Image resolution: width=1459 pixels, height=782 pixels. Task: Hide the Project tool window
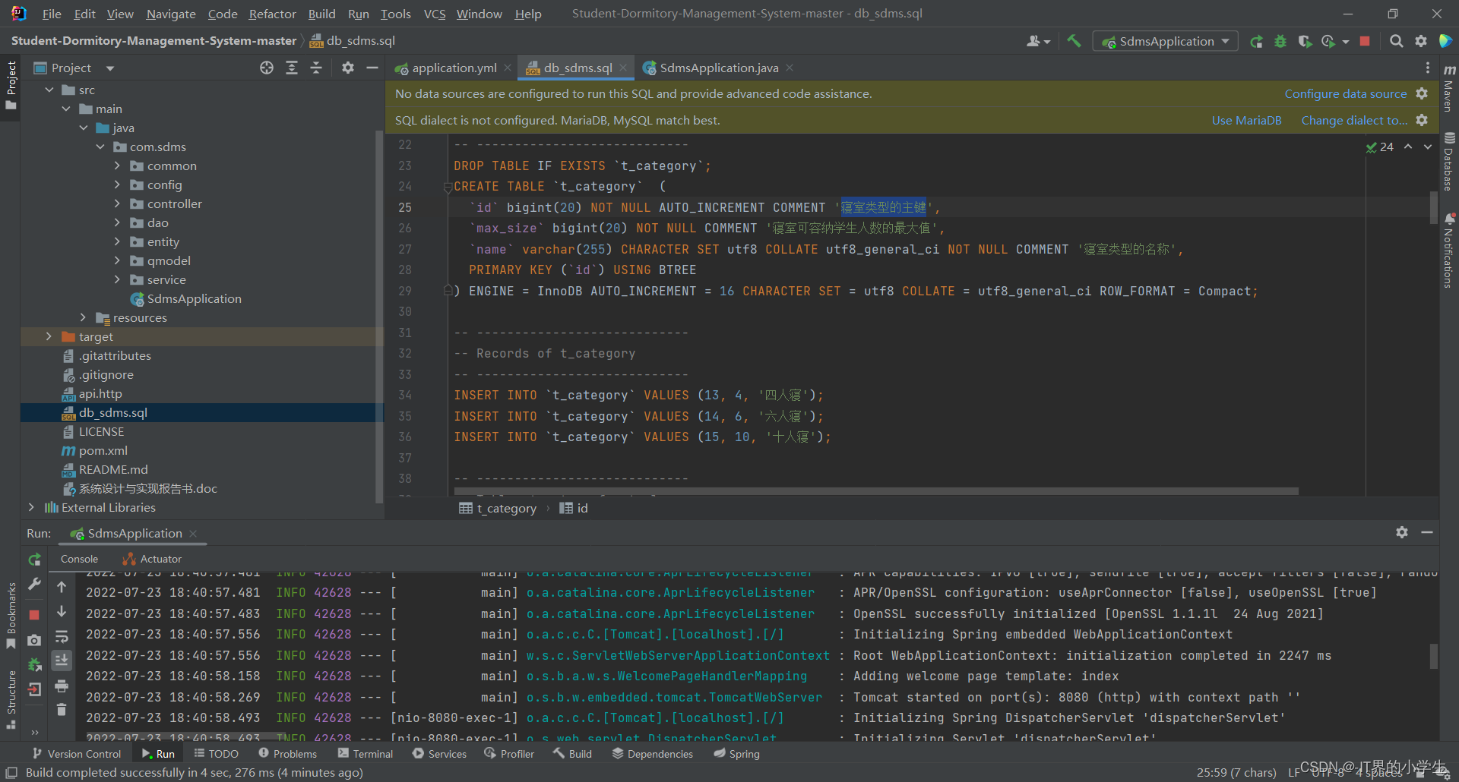pyautogui.click(x=372, y=68)
